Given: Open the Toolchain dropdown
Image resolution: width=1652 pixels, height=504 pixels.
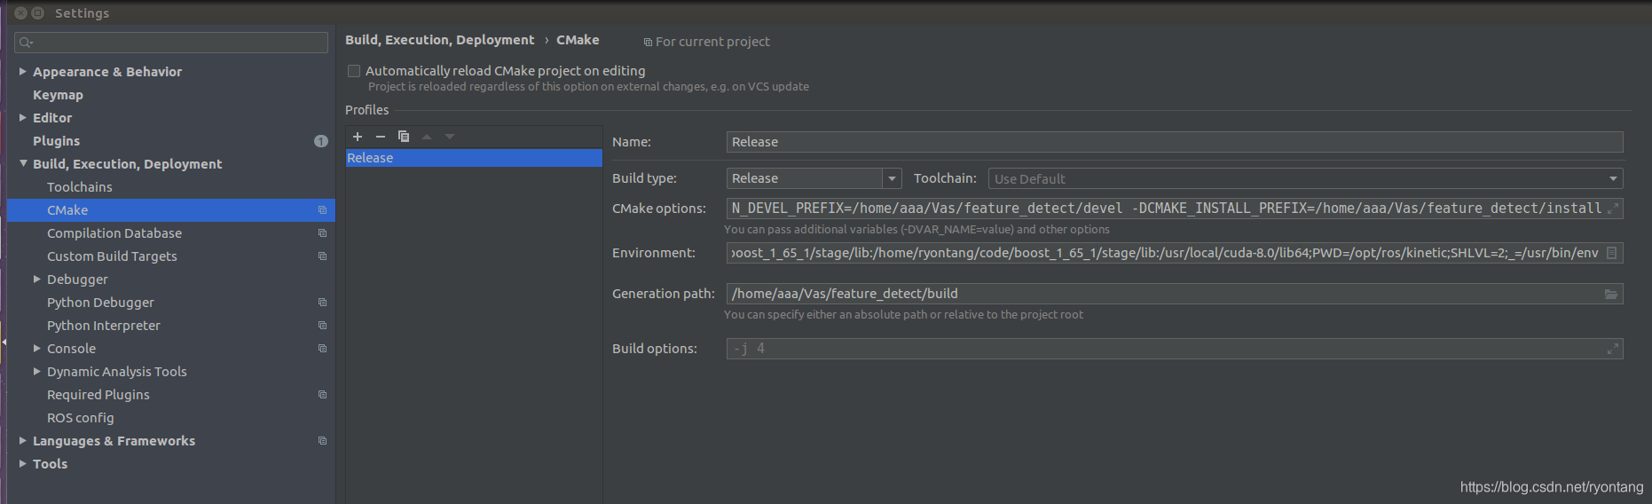Looking at the screenshot, I should click(1306, 178).
